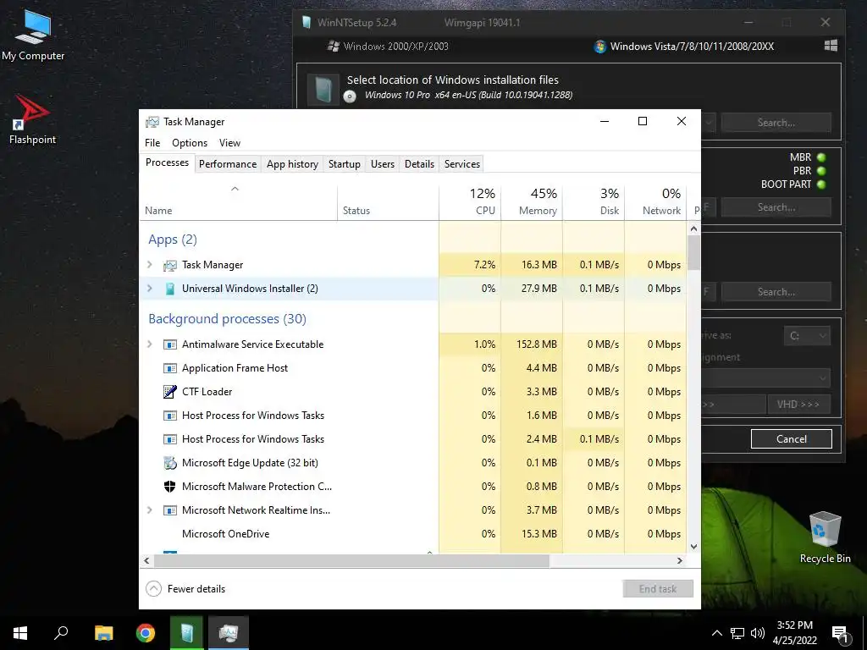This screenshot has height=650, width=867.
Task: Click the vertical scrollbar down arrow
Action: coord(694,547)
